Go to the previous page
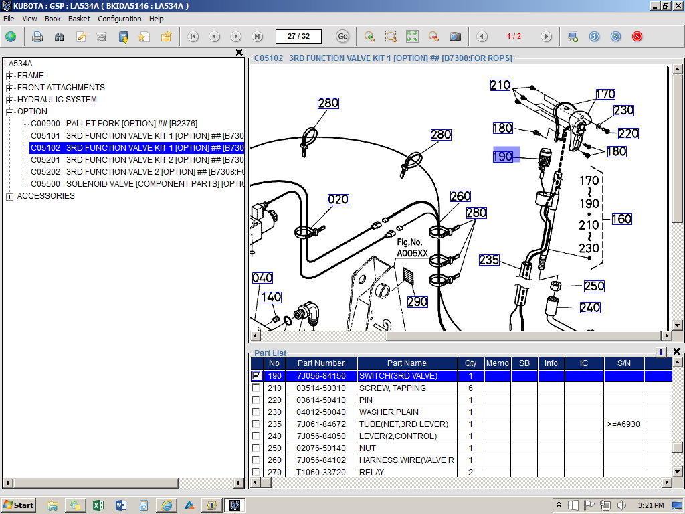This screenshot has height=514, width=685. [215, 37]
